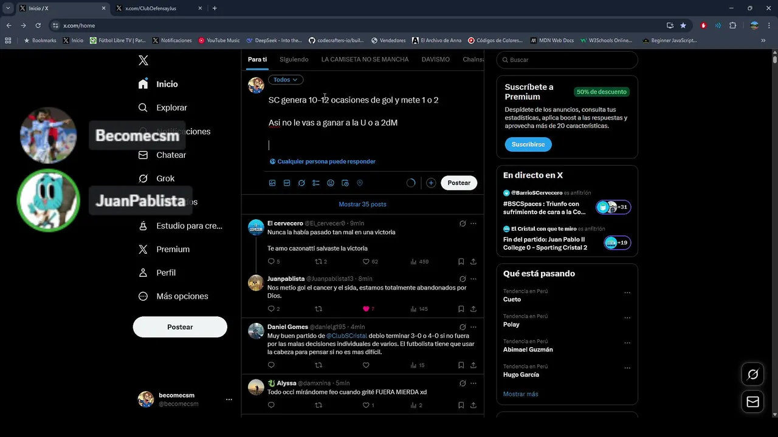The image size is (778, 437).
Task: Click the browser address bar
Action: (x=359, y=25)
